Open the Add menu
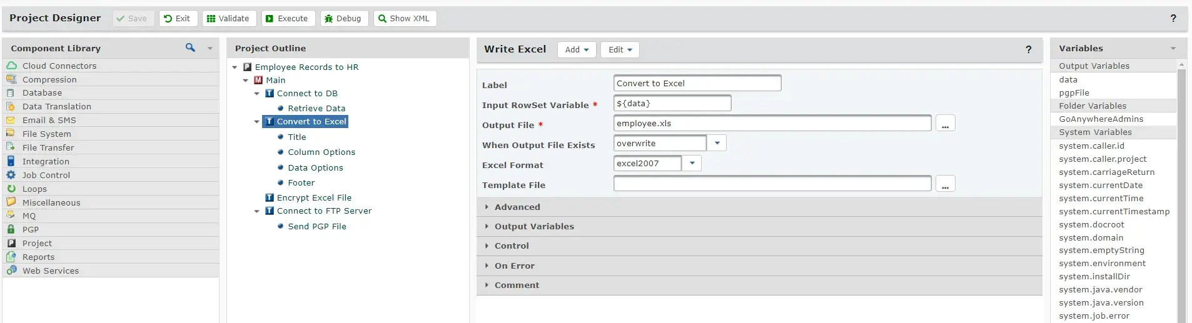The image size is (1192, 323). (576, 50)
